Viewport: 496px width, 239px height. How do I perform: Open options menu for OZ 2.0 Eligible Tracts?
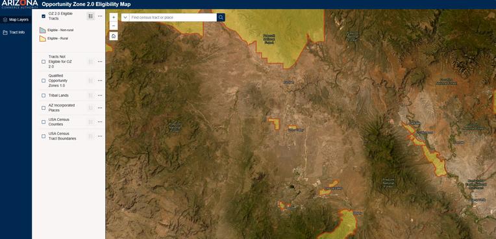click(100, 16)
